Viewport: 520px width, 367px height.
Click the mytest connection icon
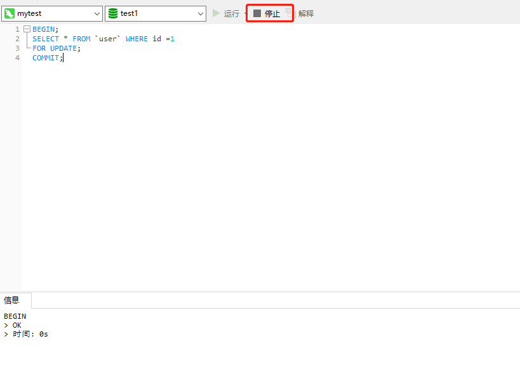click(x=10, y=13)
